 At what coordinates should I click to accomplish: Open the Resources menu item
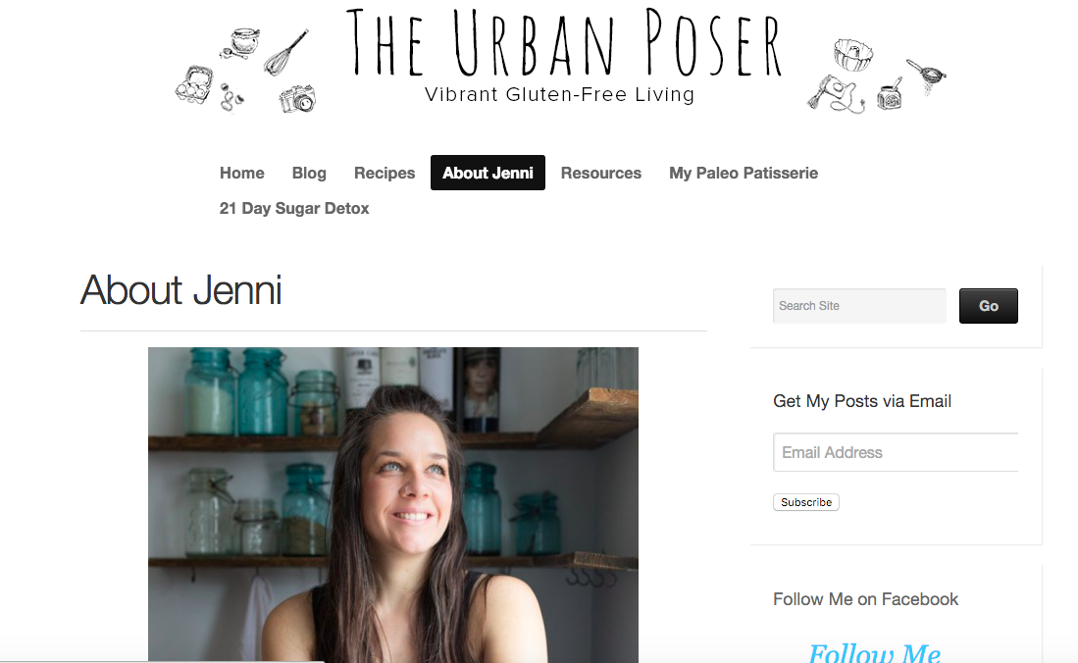tap(601, 173)
